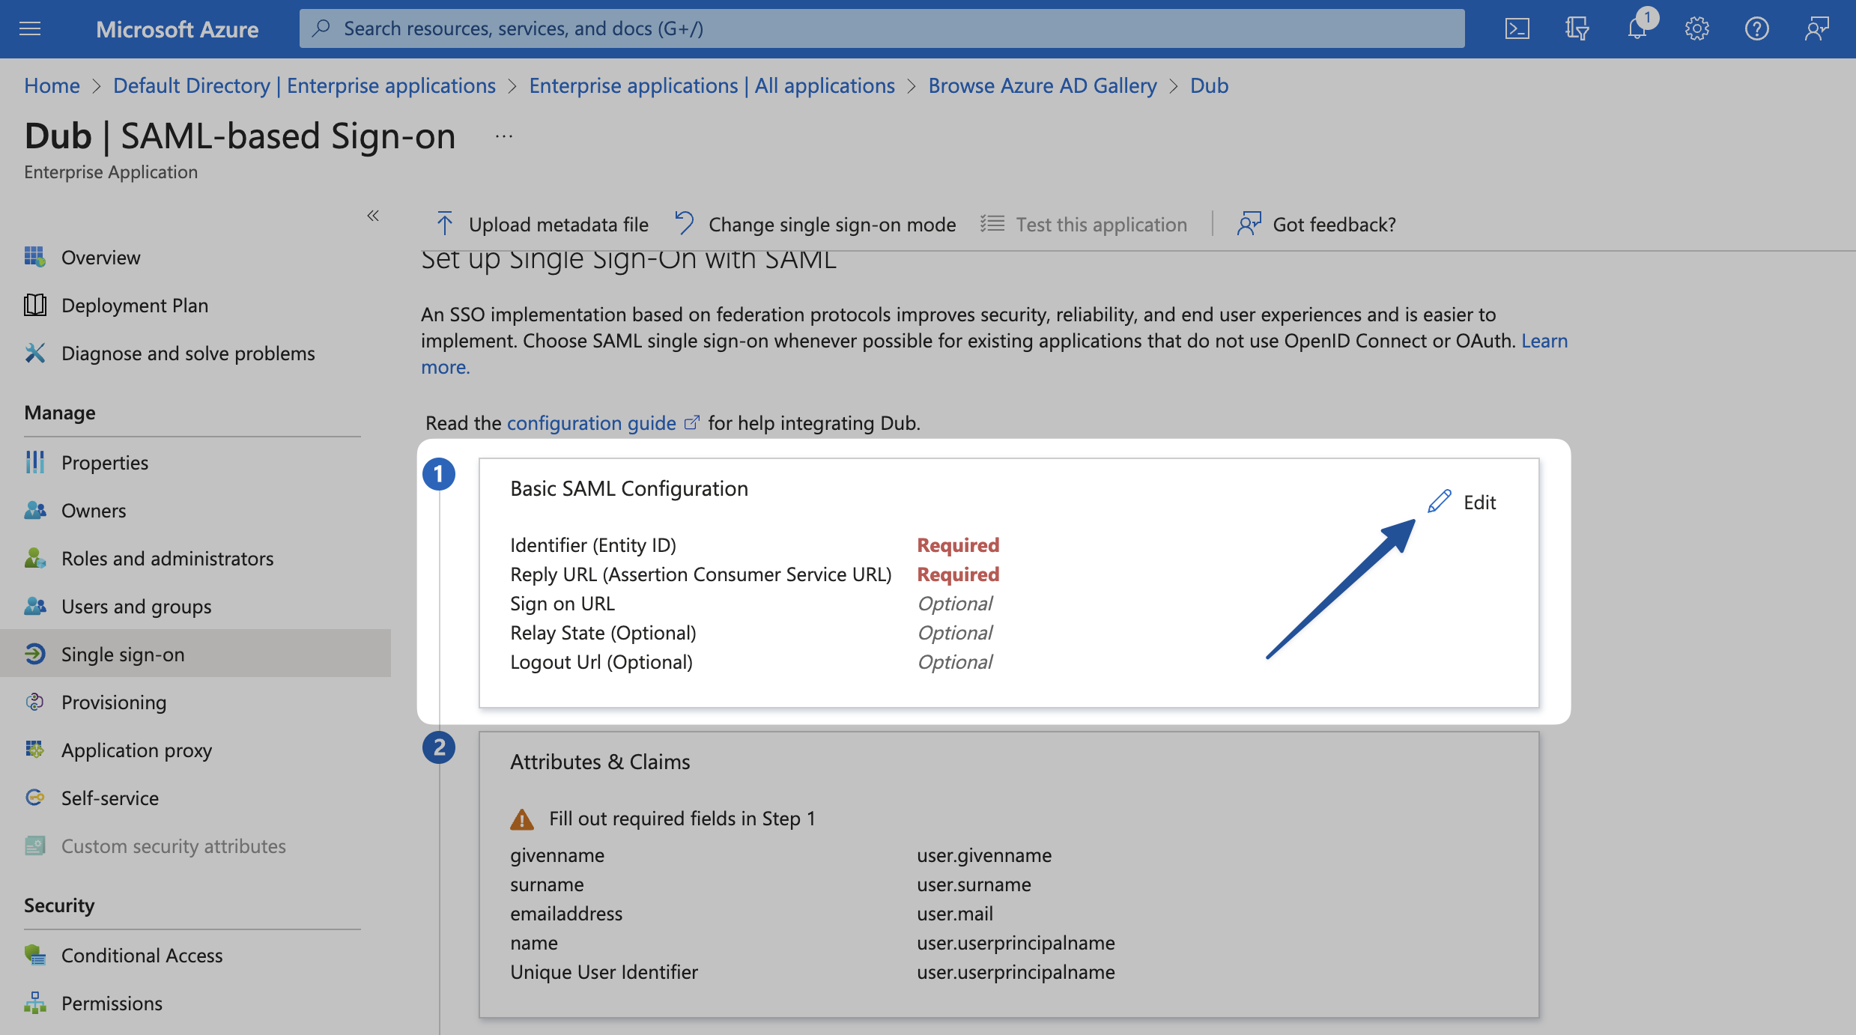This screenshot has width=1856, height=1035.
Task: Switch to Users and groups section
Action: point(136,606)
